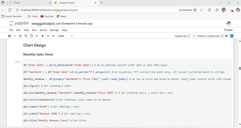Click the plt.title code line
241x128 pixels.
55,121
